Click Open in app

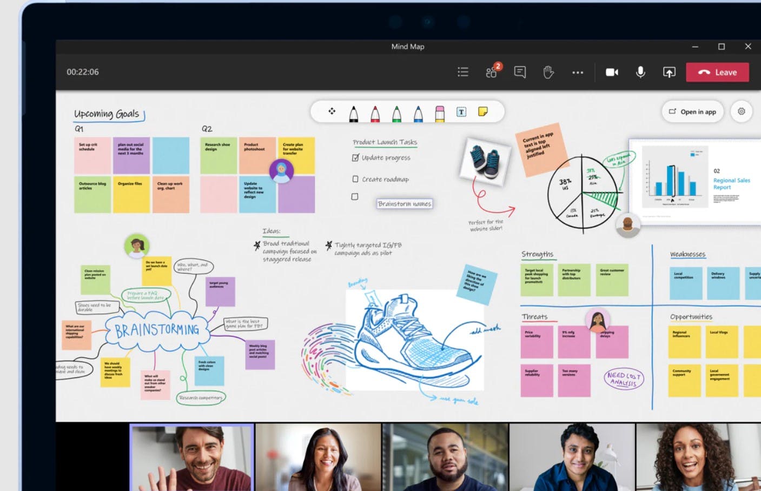click(692, 111)
